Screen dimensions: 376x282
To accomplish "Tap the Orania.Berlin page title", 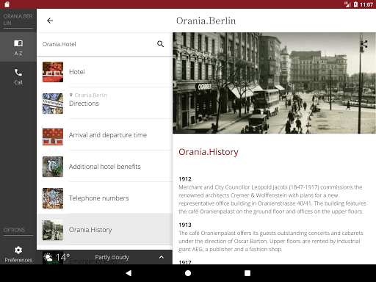I will point(206,21).
